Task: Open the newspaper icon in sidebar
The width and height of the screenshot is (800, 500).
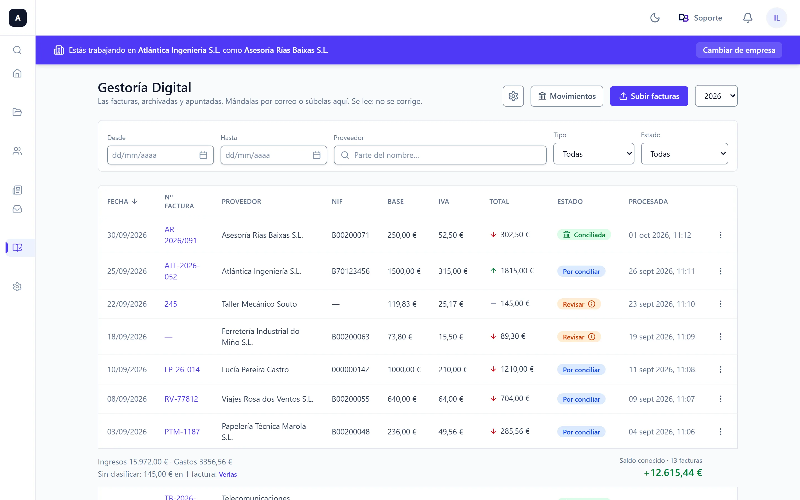Action: (x=17, y=190)
